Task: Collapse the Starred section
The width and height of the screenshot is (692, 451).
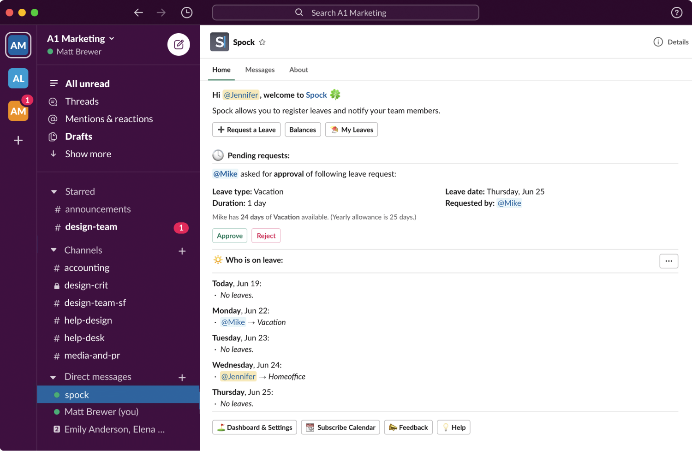Action: 54,191
